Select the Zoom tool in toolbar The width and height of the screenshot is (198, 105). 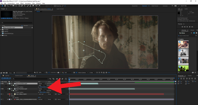(8, 6)
